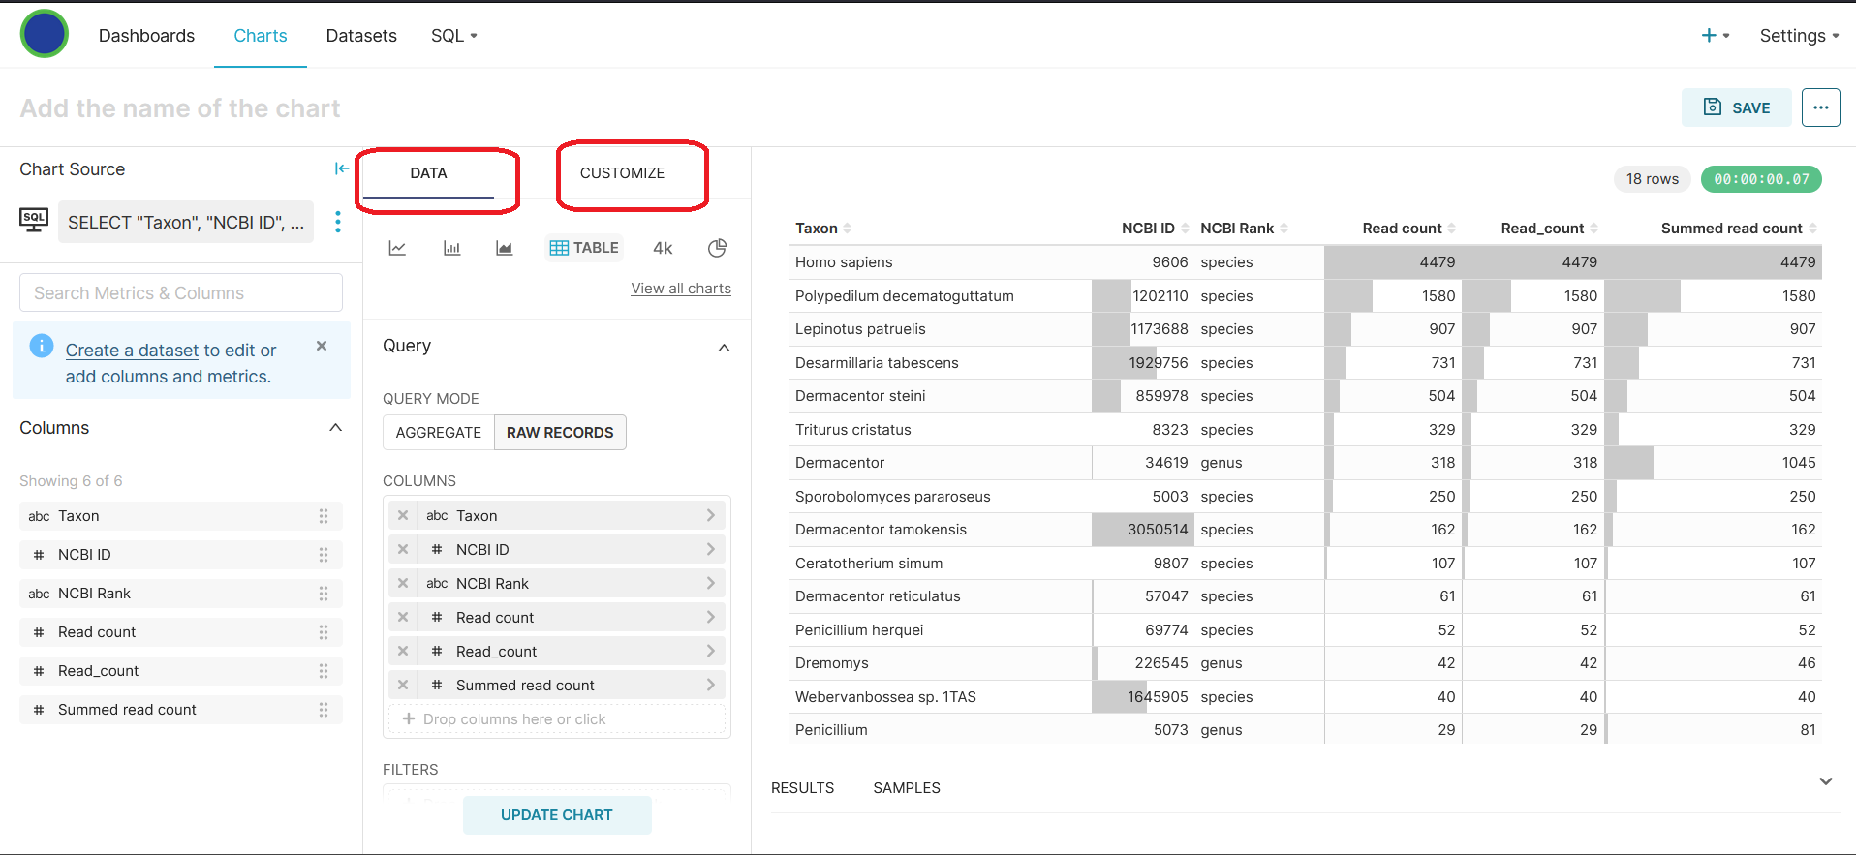Click the SELECT query source box
This screenshot has width=1856, height=855.
tap(186, 222)
